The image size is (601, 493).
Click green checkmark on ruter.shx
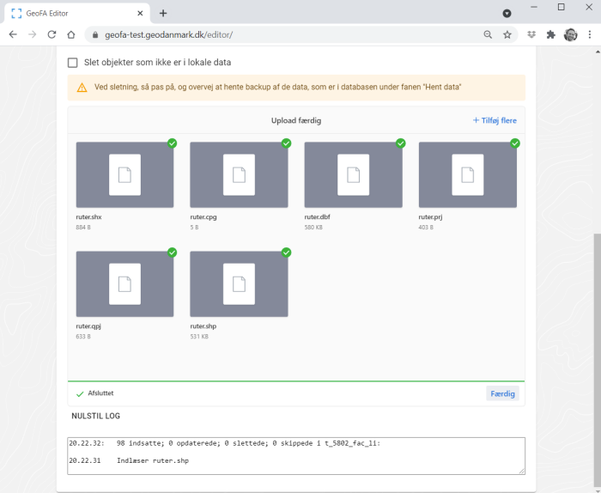pyautogui.click(x=172, y=143)
